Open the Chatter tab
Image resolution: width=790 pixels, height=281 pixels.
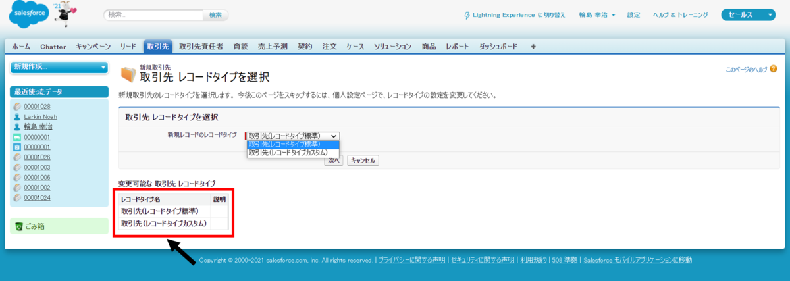pos(53,47)
